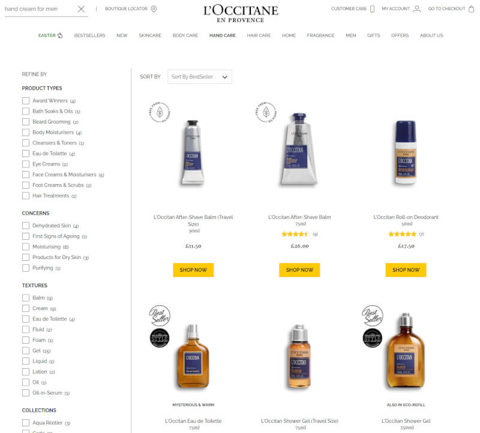This screenshot has width=480, height=433.
Task: Open the checkout shopping bag icon
Action: [x=471, y=9]
